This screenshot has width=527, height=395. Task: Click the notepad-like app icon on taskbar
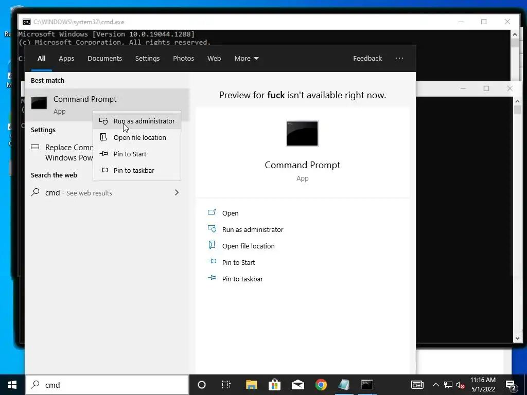click(344, 385)
